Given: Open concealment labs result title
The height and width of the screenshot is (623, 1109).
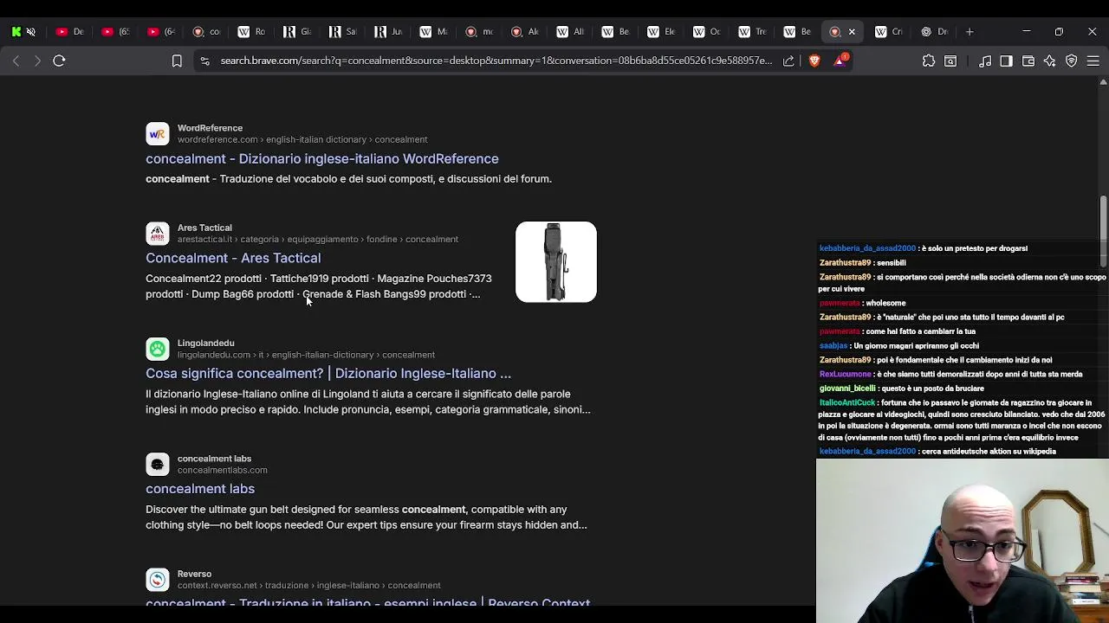Looking at the screenshot, I should pyautogui.click(x=200, y=489).
